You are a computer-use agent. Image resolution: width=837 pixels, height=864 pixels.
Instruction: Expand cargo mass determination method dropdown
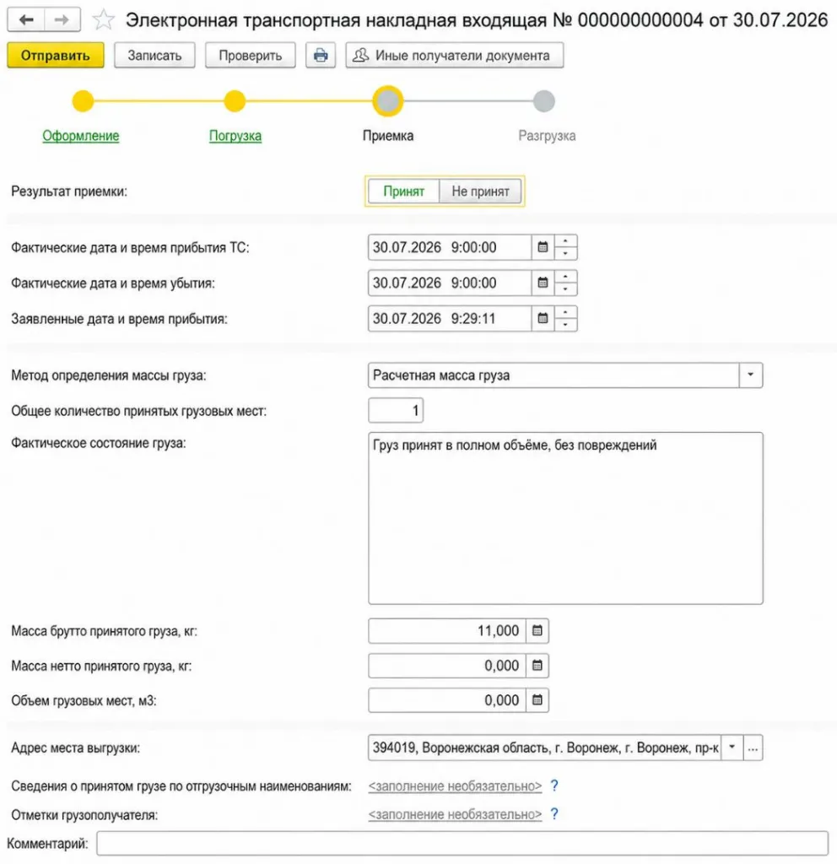(750, 375)
